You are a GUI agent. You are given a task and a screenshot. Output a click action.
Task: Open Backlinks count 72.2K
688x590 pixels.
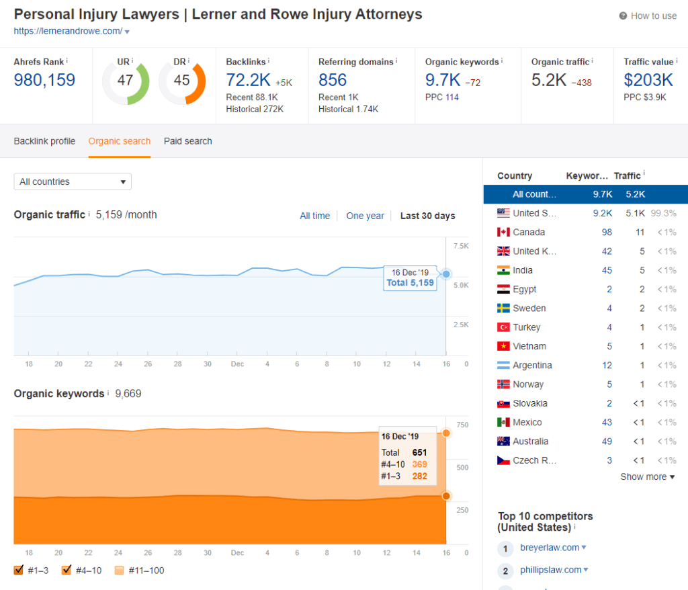[x=249, y=80]
